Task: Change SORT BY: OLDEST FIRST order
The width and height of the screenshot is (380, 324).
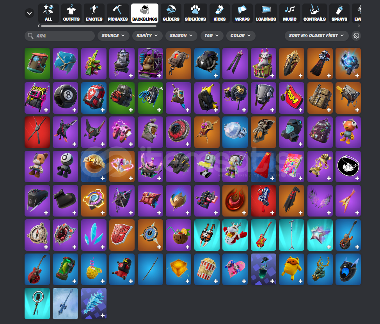Action: pos(316,35)
